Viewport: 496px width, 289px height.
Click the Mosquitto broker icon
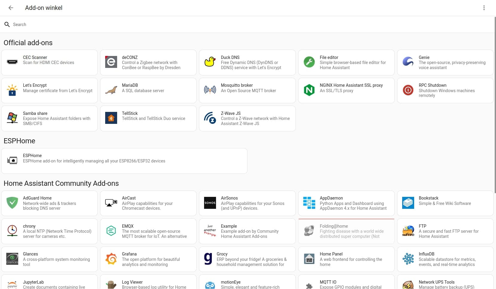click(210, 90)
